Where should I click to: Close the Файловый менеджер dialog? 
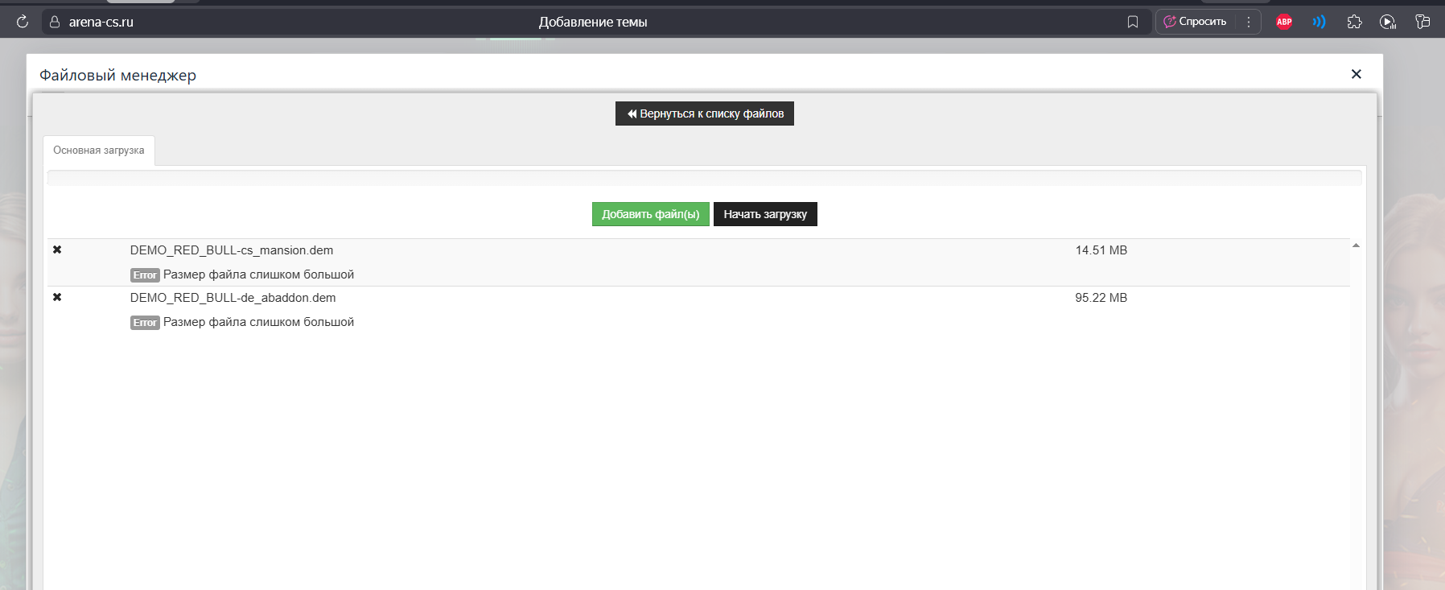point(1356,74)
